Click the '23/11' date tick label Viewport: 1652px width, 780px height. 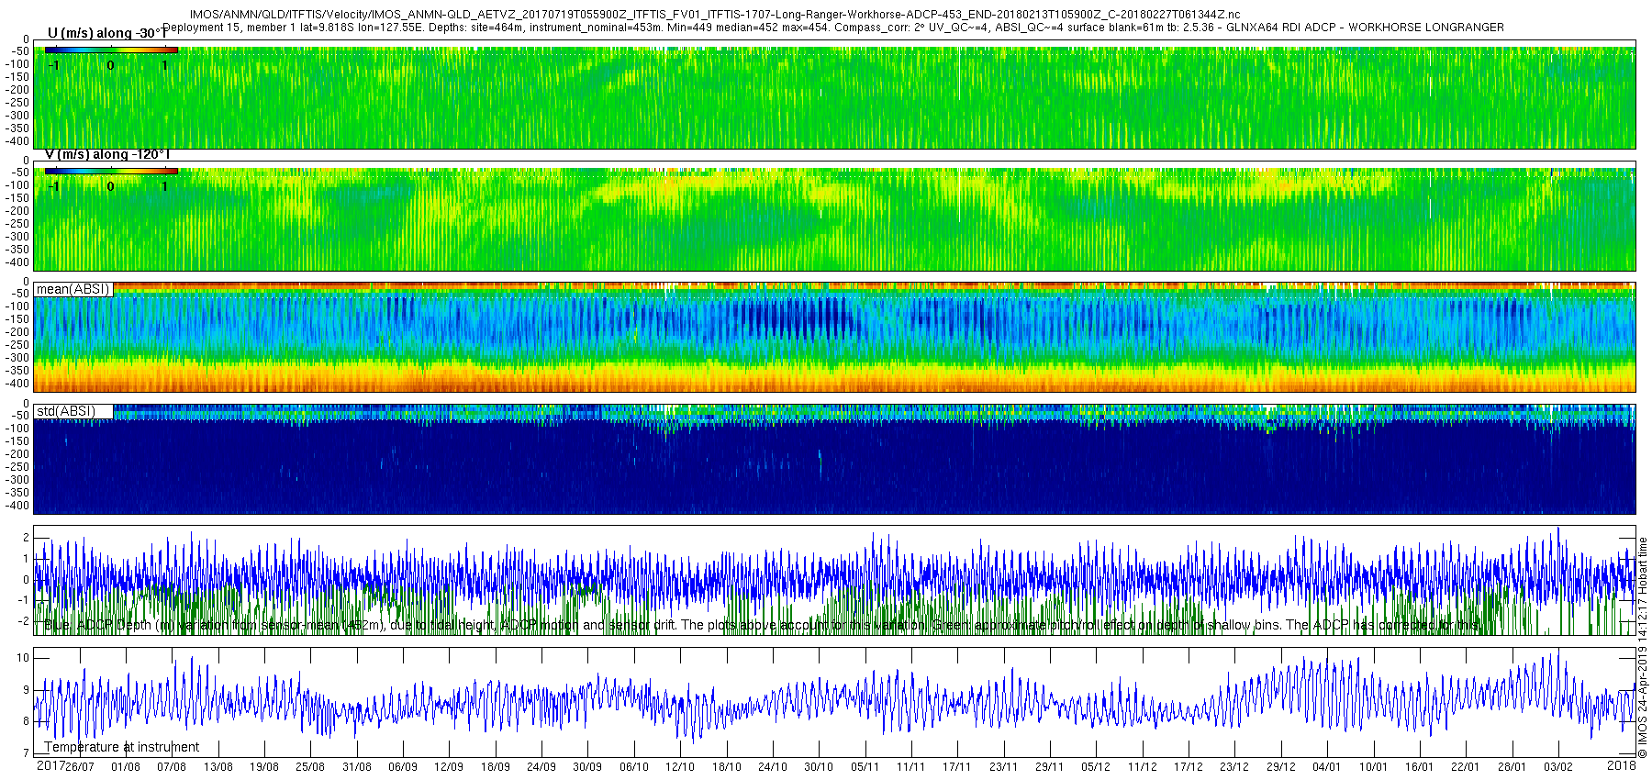click(x=1004, y=767)
